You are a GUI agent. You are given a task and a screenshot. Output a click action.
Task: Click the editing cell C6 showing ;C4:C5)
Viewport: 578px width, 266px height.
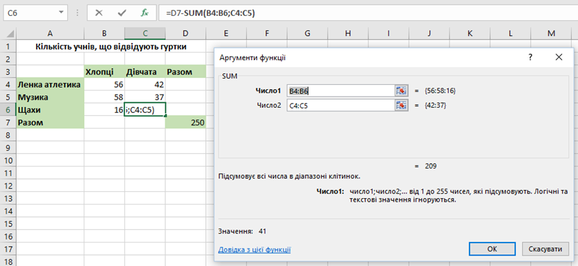(x=145, y=110)
